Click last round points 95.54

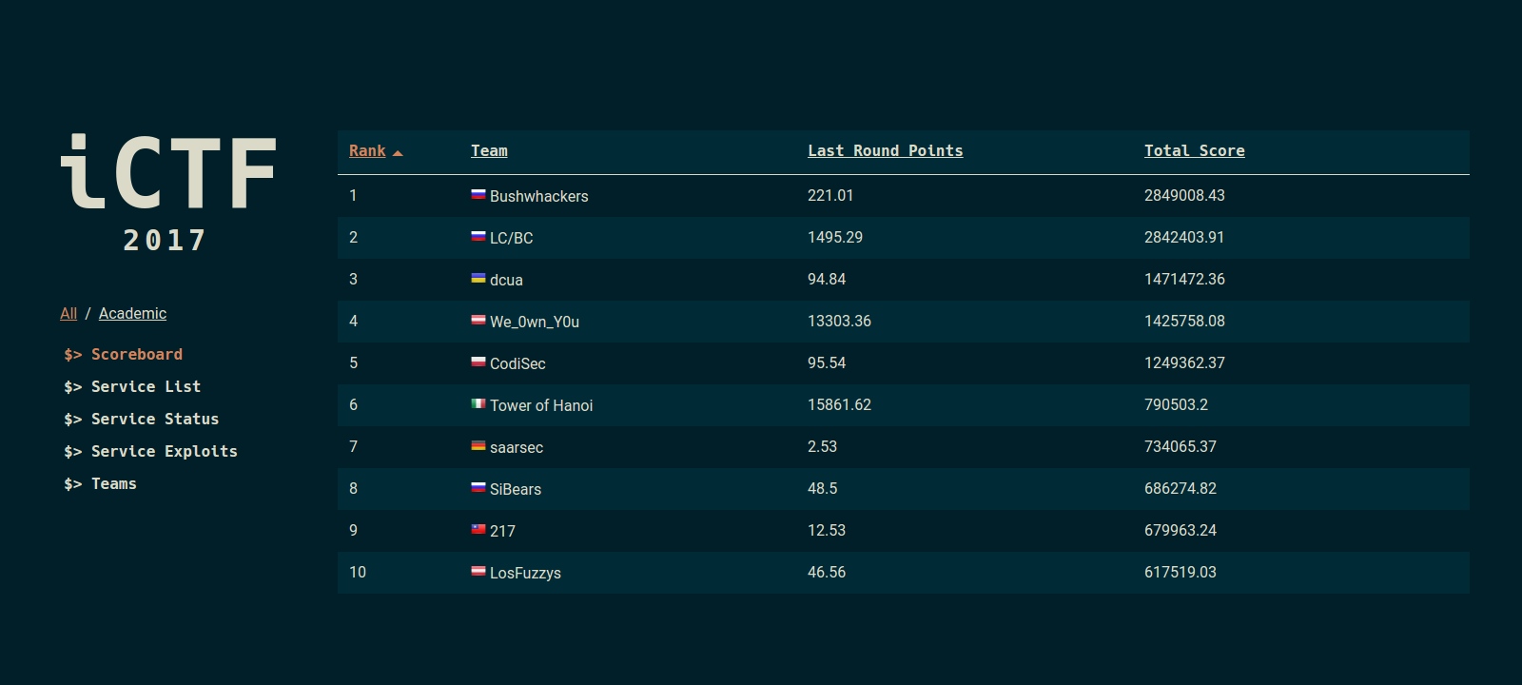click(x=827, y=362)
